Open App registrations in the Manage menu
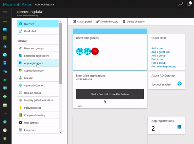194x144 pixels. [34, 63]
